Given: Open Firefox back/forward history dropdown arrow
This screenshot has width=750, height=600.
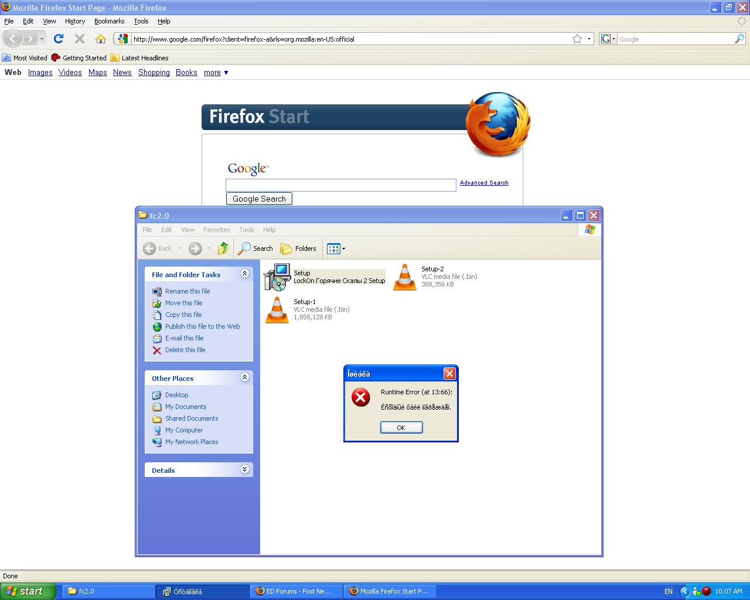Looking at the screenshot, I should [x=42, y=39].
